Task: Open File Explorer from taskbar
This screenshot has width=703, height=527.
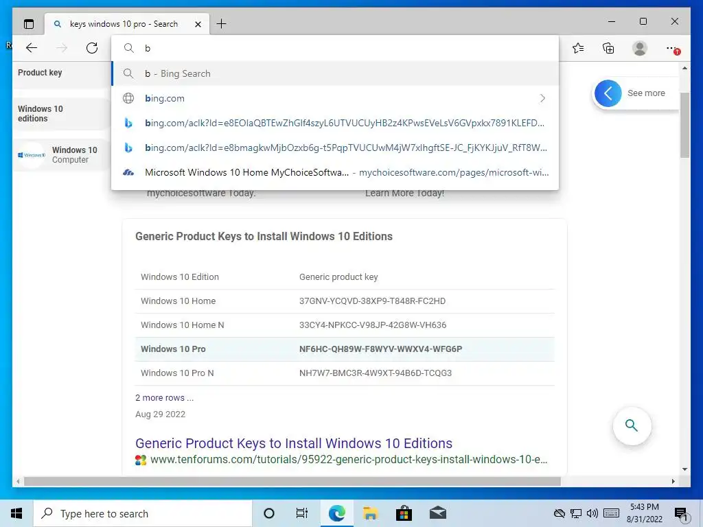Action: point(370,513)
